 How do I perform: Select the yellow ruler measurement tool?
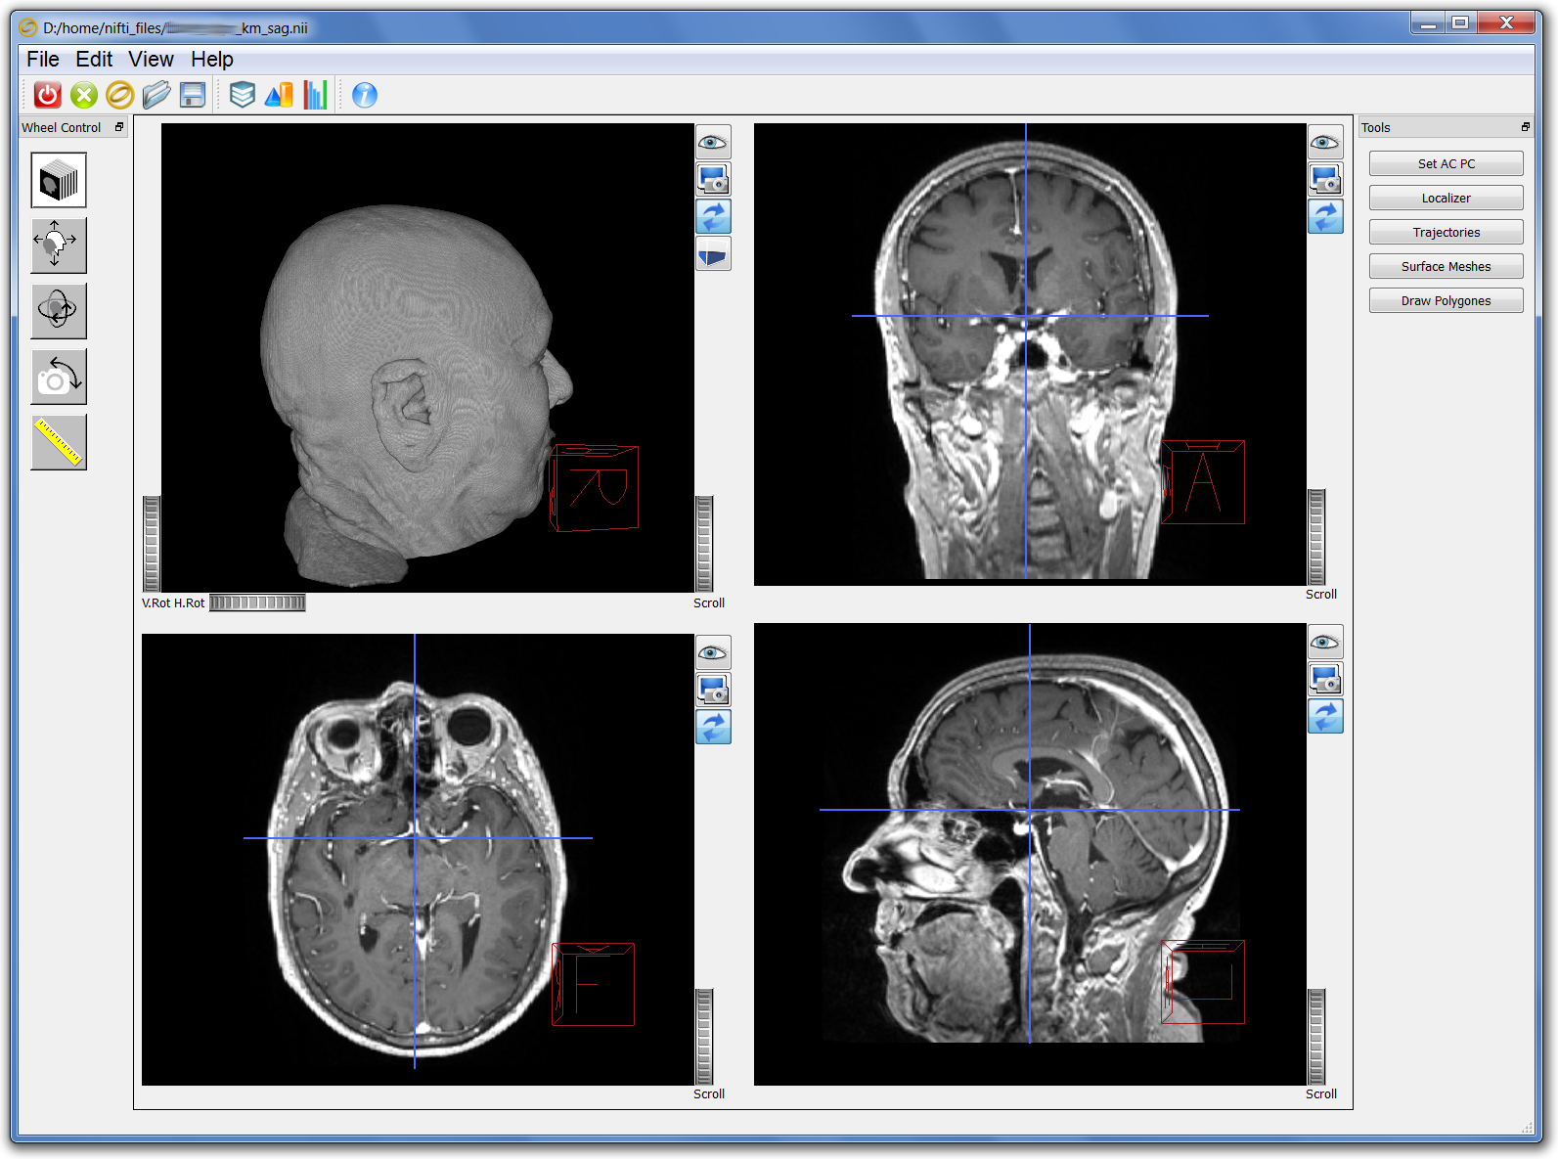59,442
